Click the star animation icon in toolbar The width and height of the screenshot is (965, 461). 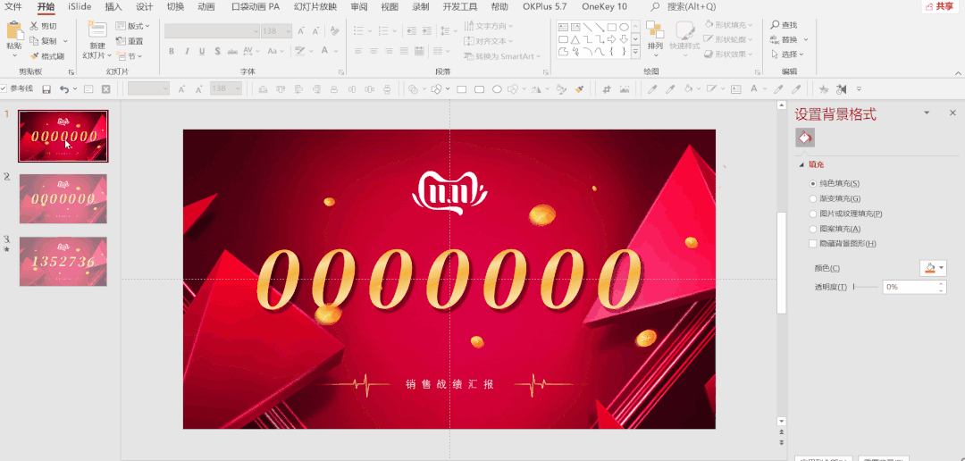click(x=824, y=89)
